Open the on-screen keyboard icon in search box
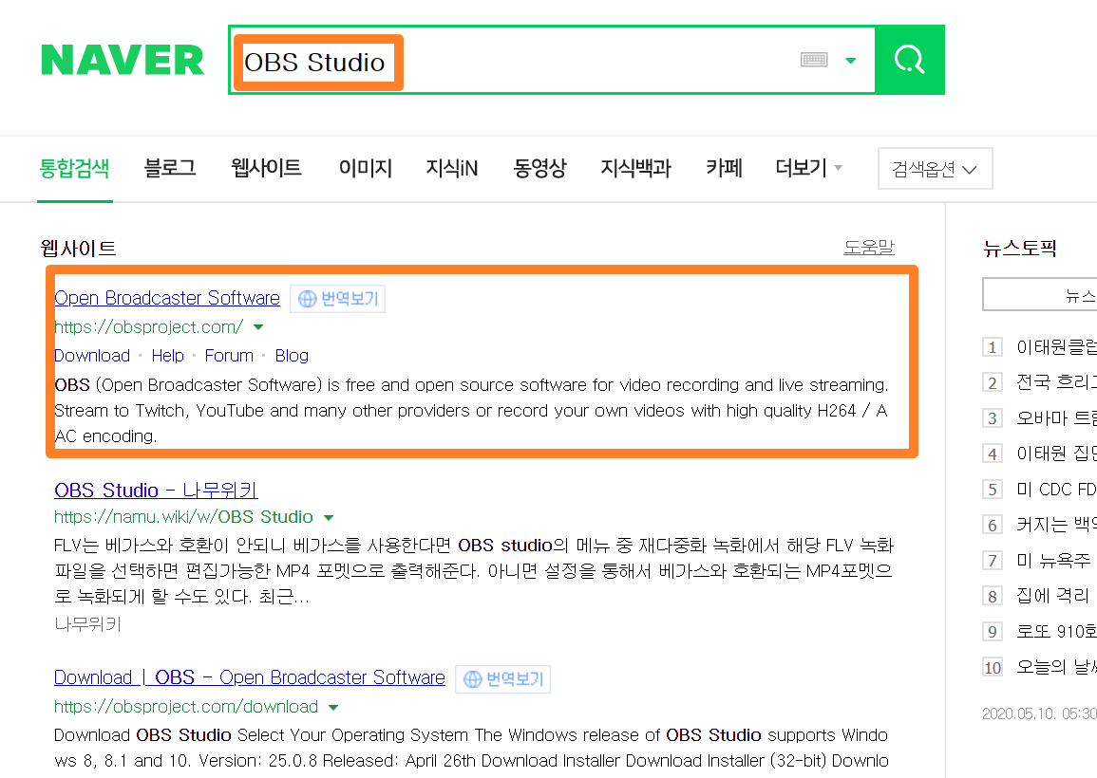 click(x=814, y=60)
